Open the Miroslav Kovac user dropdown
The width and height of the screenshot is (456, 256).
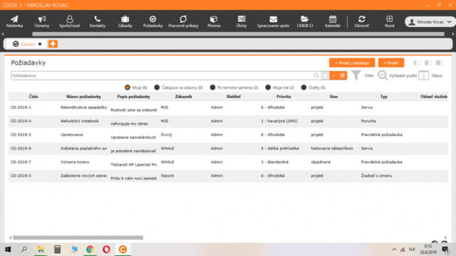(x=430, y=22)
